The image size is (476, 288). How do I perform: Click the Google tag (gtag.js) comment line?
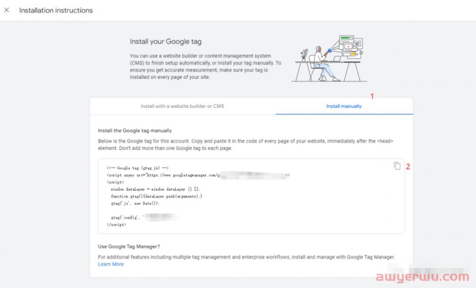(x=138, y=168)
